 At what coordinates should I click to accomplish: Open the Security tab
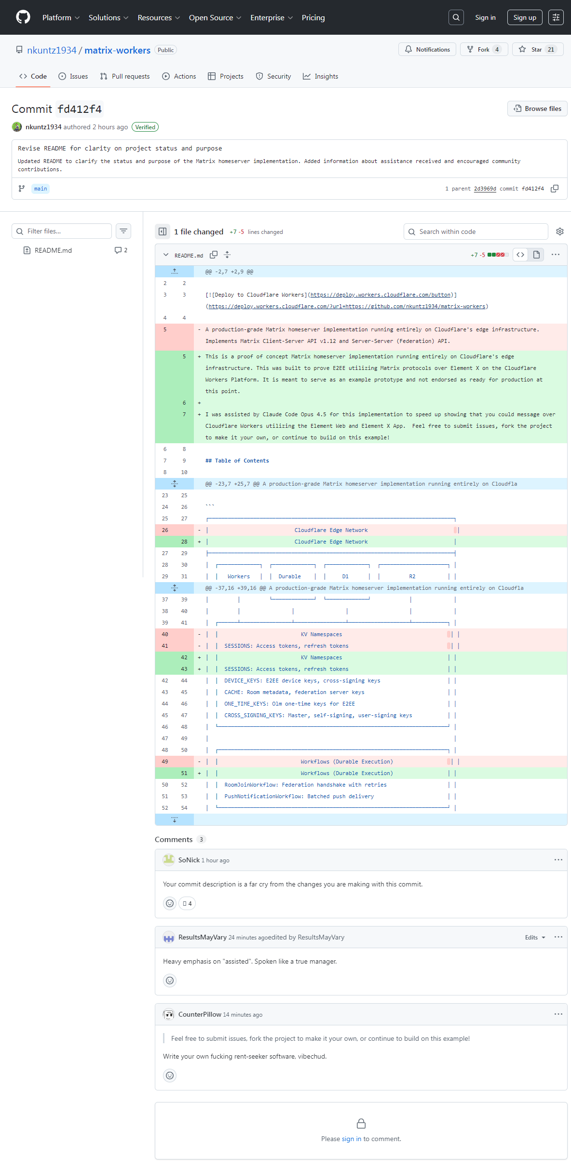point(273,76)
